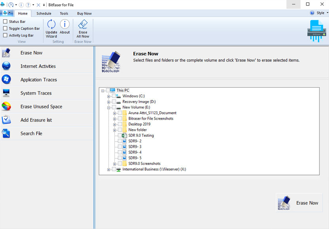Click the Erase All Now ribbon icon
The image size is (329, 229).
pyautogui.click(x=83, y=24)
